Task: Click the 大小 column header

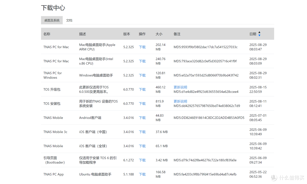Action: coord(159,34)
